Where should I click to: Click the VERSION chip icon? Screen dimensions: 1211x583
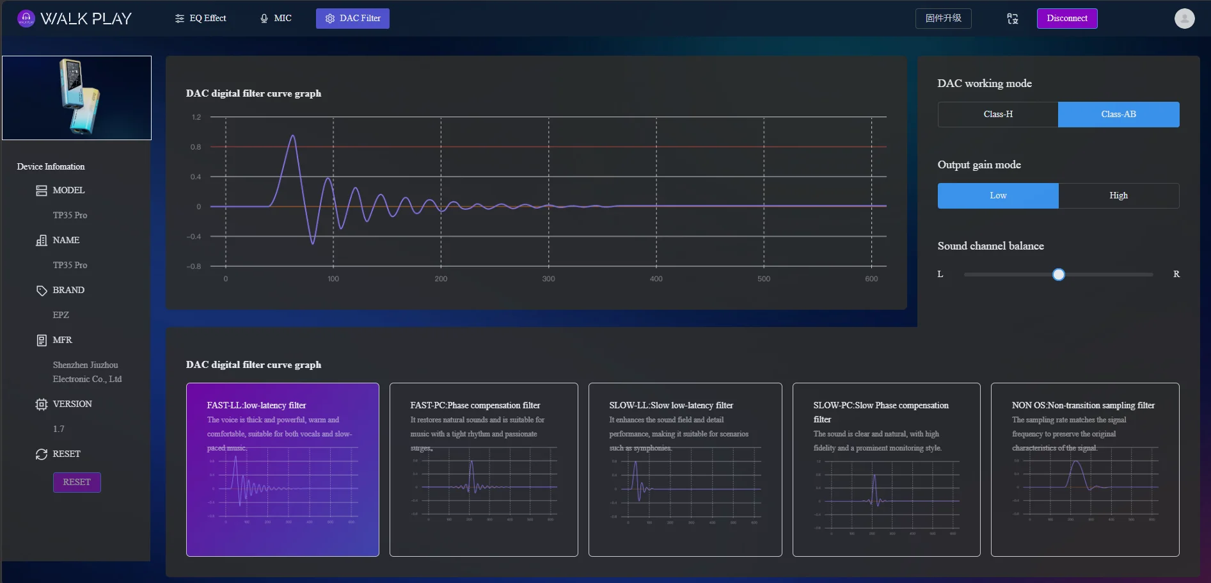[42, 404]
